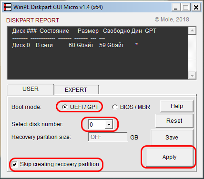Click the '60 Gбайт' size value
This screenshot has width=204, height=179.
tap(81, 45)
